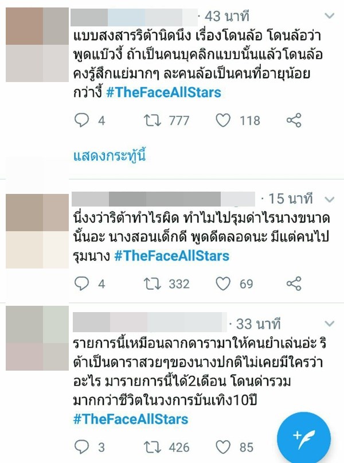Retweet the tweet with 777 retweets
Screen dimensions: 344x463
point(153,120)
